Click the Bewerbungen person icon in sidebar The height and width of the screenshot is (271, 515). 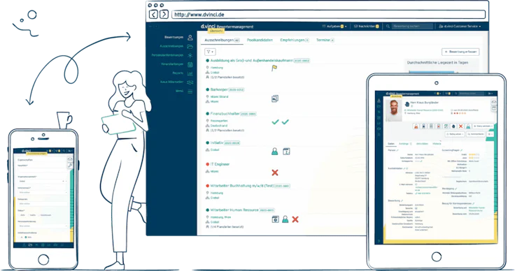[190, 37]
